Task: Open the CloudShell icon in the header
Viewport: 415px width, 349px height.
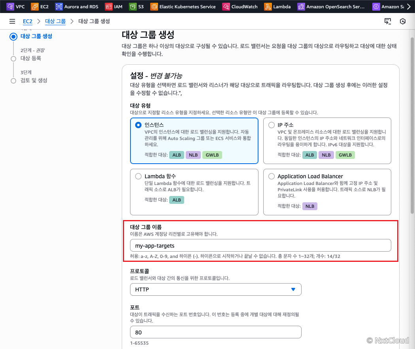Action: coord(388,21)
